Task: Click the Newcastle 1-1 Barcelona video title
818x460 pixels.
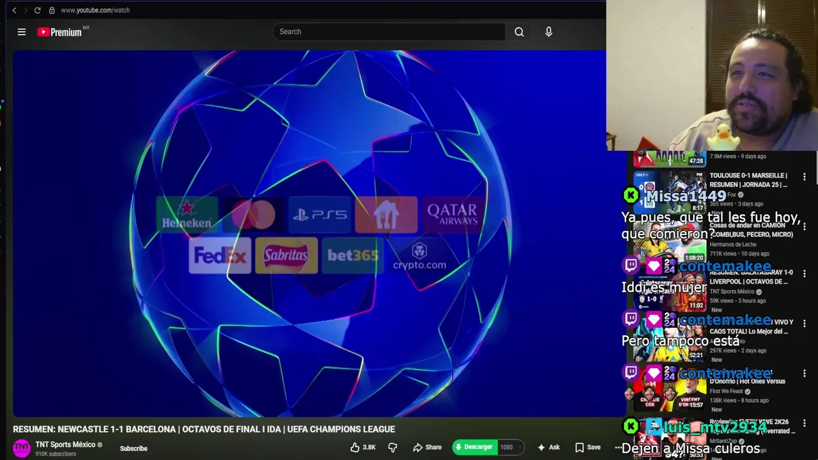Action: pyautogui.click(x=204, y=429)
